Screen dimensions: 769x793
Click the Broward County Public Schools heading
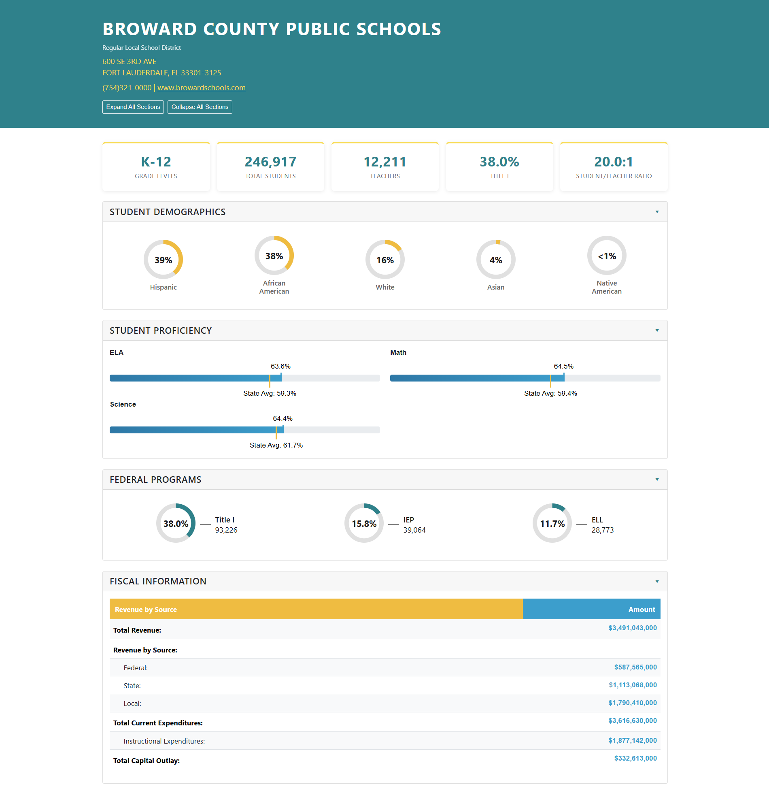(272, 29)
